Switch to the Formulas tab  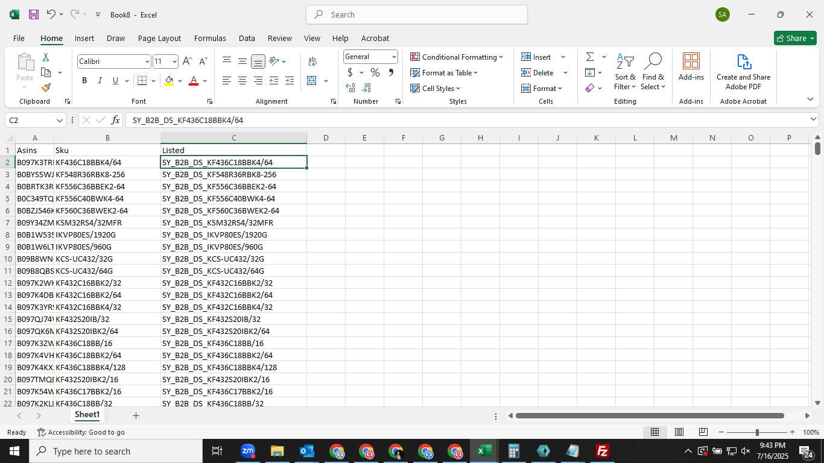pyautogui.click(x=210, y=38)
